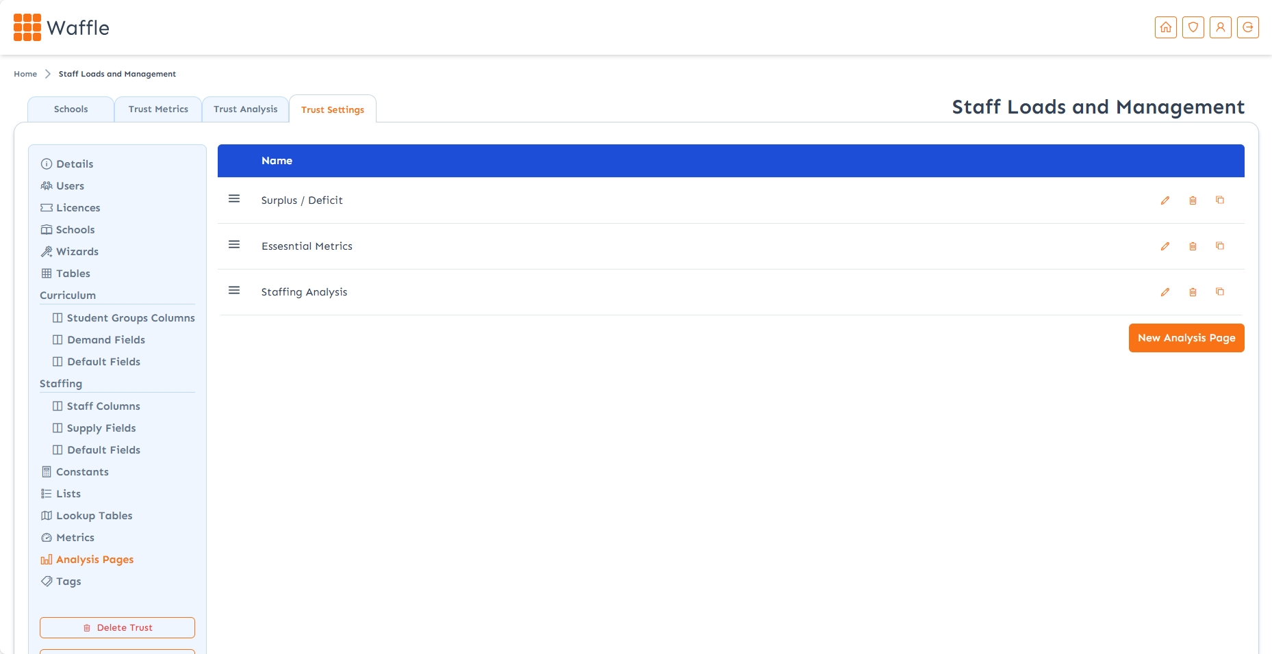
Task: Open Lookup Tables in sidebar
Action: coord(94,516)
